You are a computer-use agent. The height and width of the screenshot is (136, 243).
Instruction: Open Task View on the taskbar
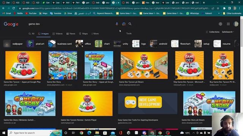coord(73,133)
